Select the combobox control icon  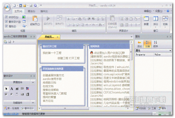(x=22, y=94)
